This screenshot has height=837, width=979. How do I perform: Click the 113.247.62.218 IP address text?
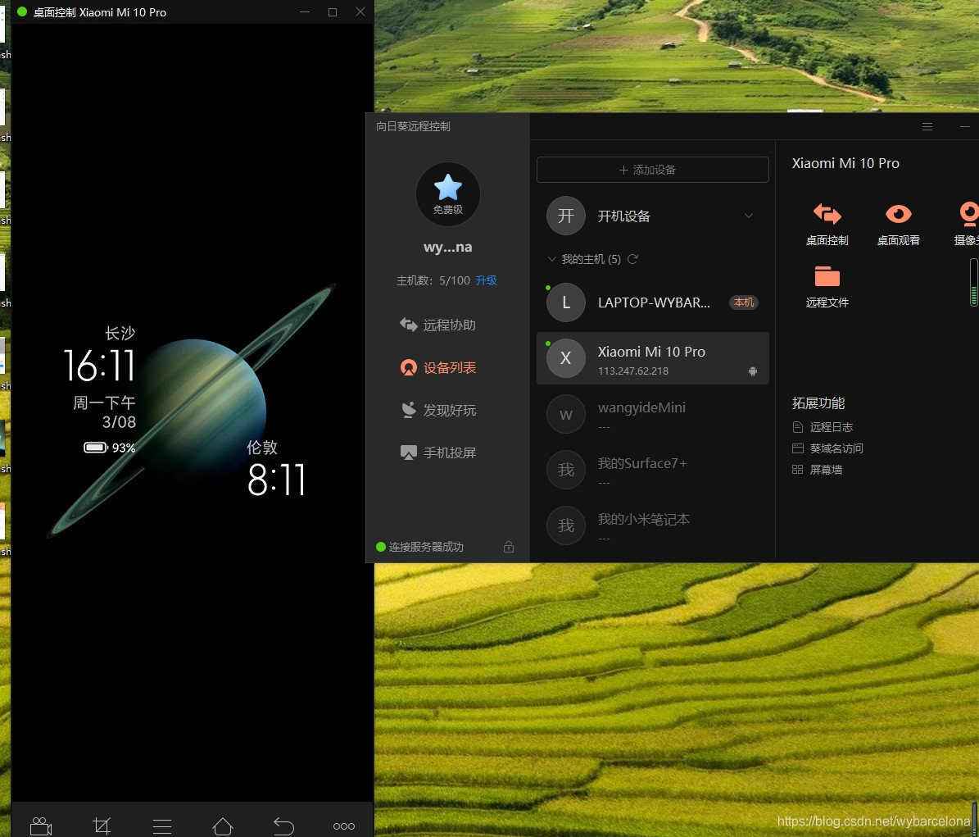tap(633, 371)
